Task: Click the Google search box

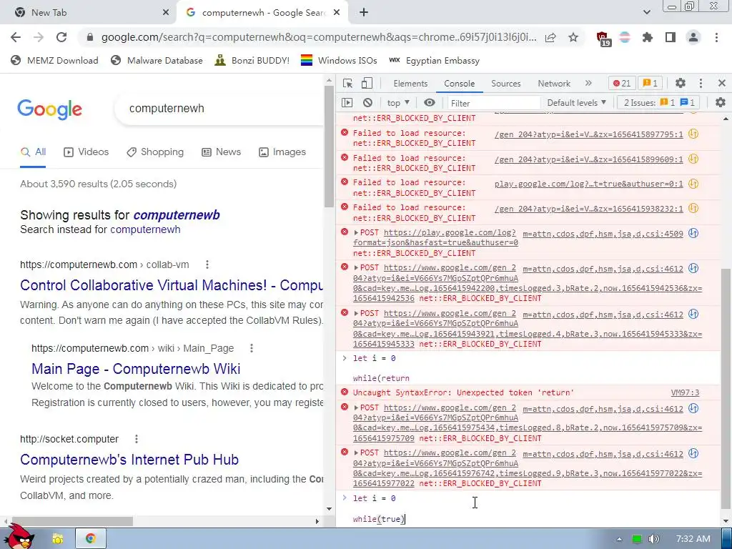Action: [219, 109]
